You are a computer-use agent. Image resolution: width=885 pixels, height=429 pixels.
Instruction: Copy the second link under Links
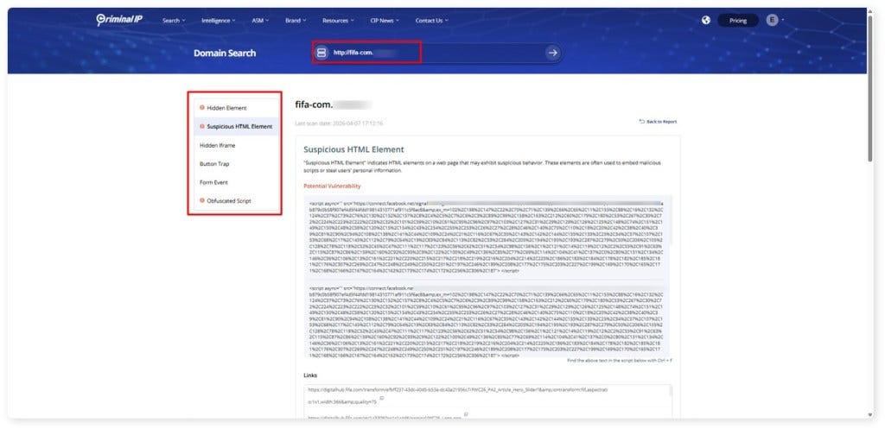click(x=466, y=414)
